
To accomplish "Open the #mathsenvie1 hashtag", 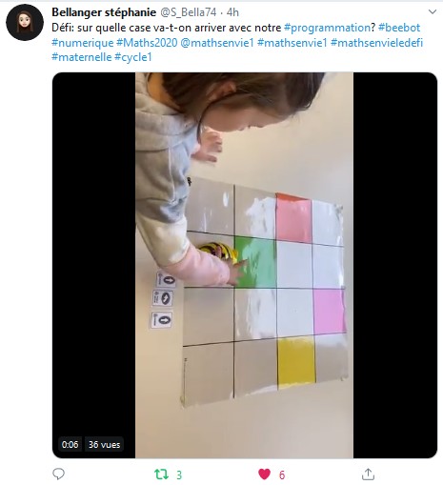I will click(x=292, y=43).
